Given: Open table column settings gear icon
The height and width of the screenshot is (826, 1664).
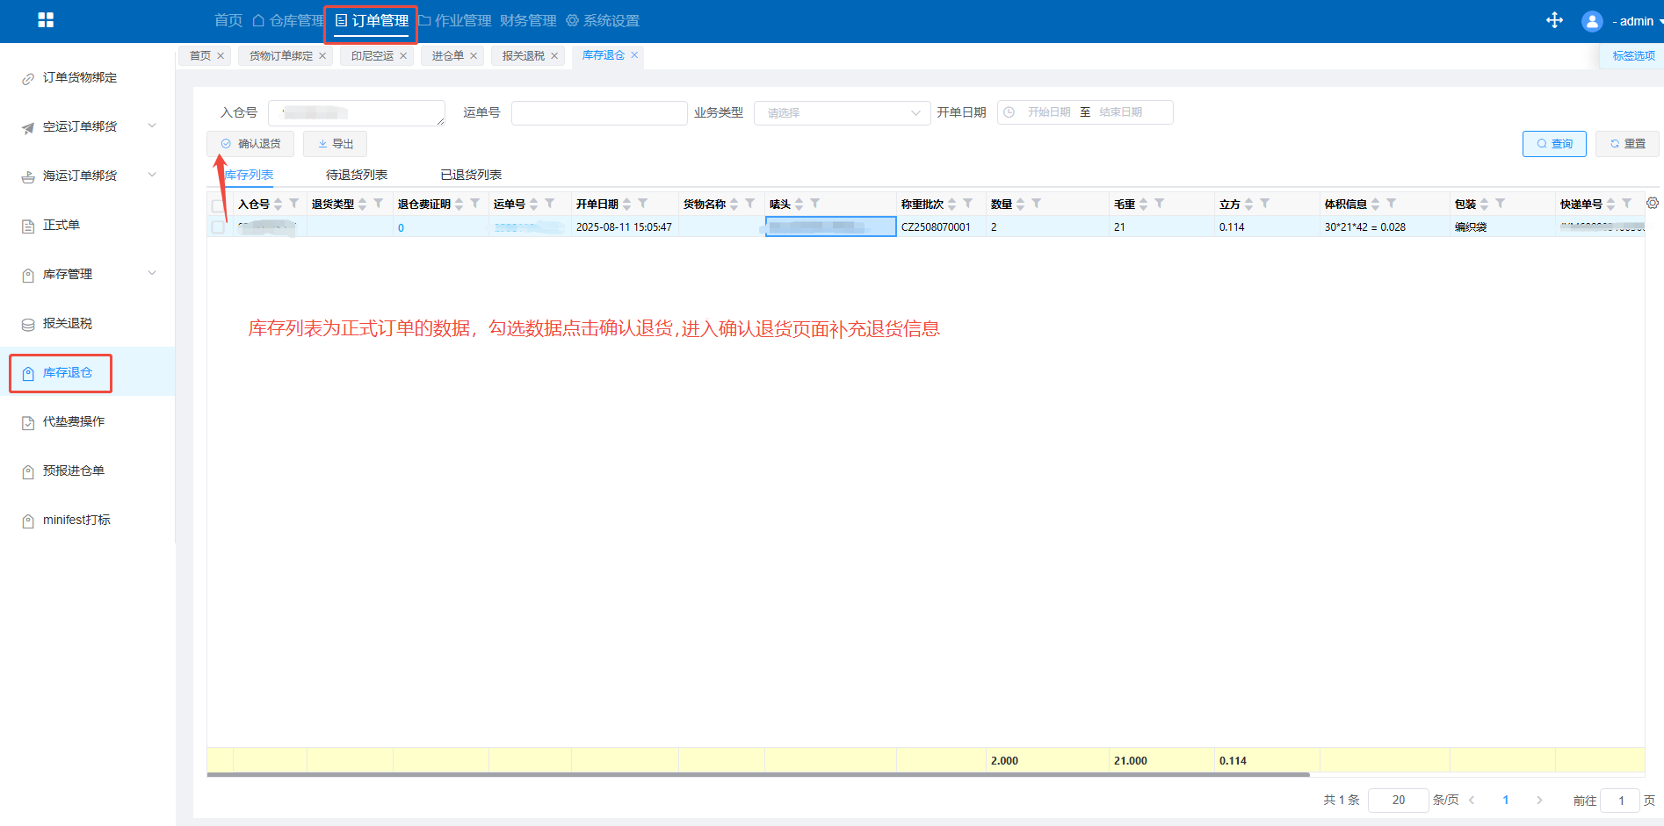Looking at the screenshot, I should [1653, 203].
